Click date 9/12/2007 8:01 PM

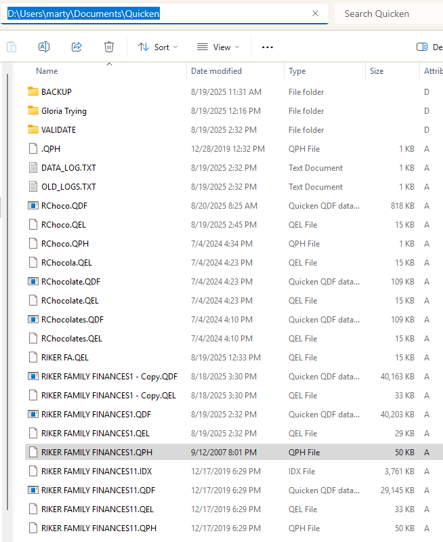click(x=224, y=453)
